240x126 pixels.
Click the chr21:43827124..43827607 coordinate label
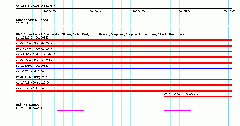(36, 6)
